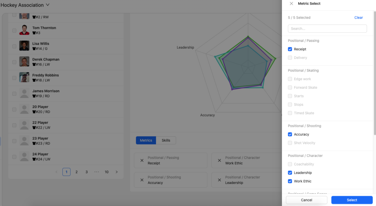Remove the Leadership metric chip

pos(219,180)
